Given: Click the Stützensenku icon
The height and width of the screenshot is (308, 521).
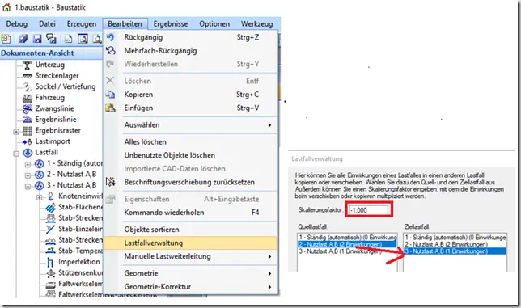Looking at the screenshot, I should point(50,273).
